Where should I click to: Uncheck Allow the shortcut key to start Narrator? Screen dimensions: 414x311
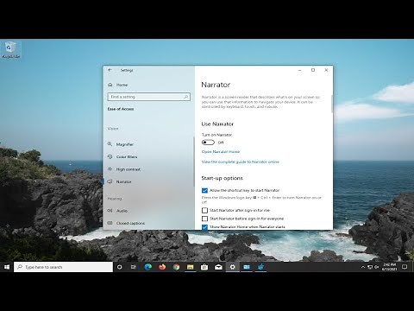point(204,191)
